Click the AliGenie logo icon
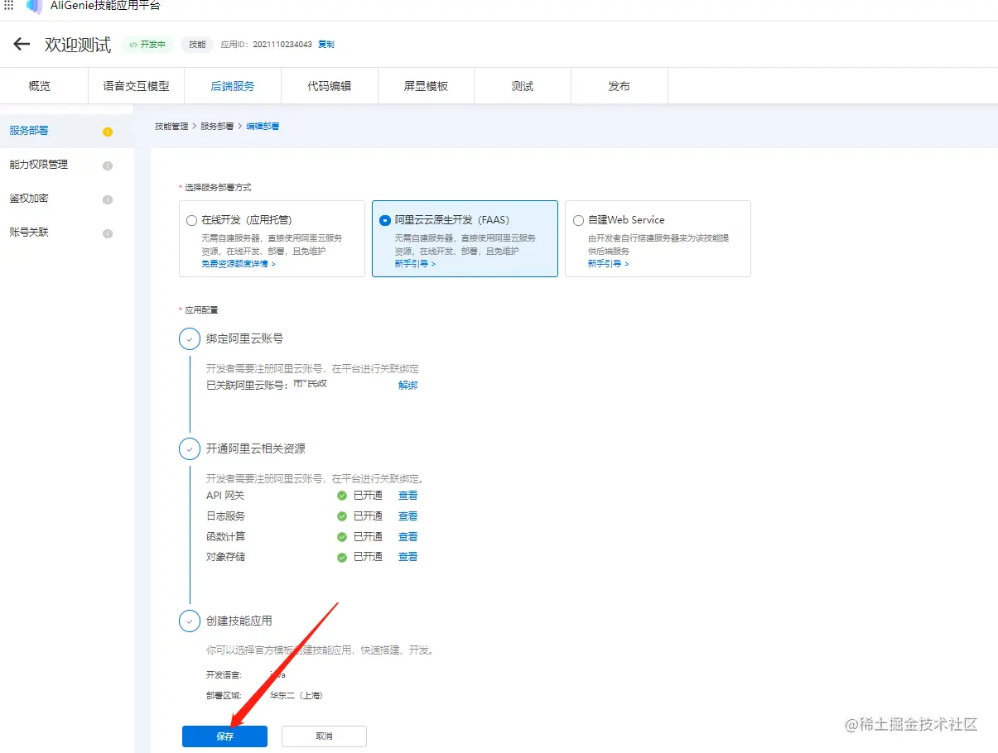This screenshot has width=998, height=753. (x=34, y=6)
